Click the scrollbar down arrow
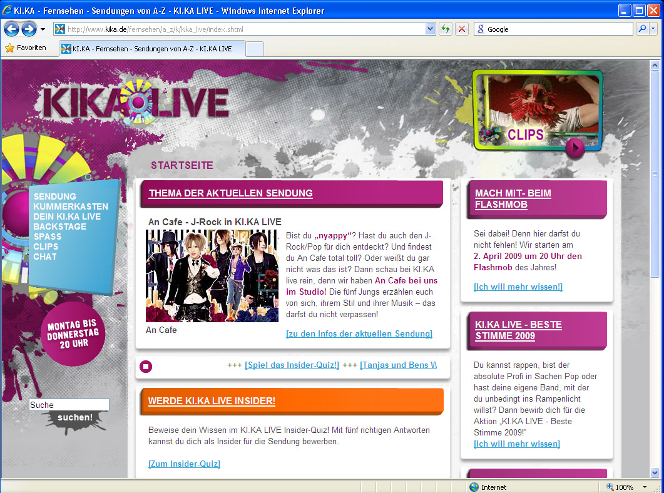The image size is (664, 493). pos(655,472)
